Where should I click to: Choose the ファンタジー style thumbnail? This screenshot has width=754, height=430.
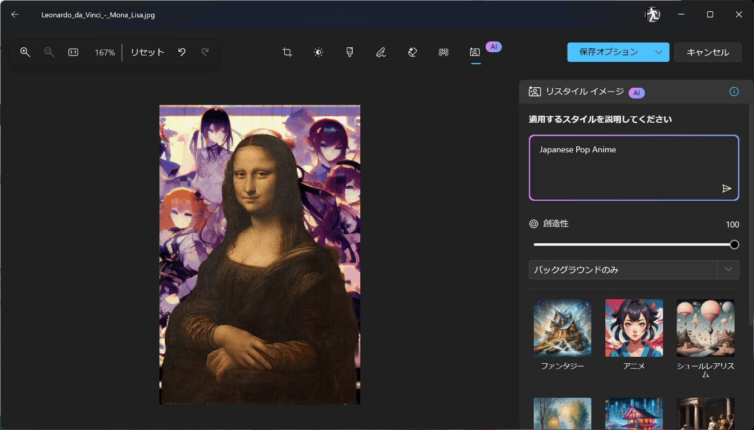click(562, 328)
